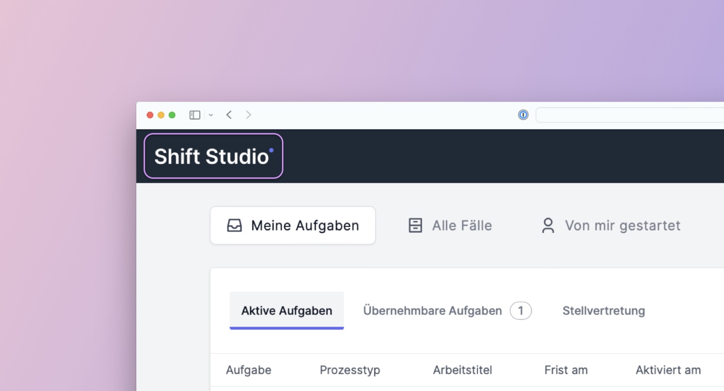Screen dimensions: 724x391
Task: Click the Prozesstyp column header
Action: [350, 370]
